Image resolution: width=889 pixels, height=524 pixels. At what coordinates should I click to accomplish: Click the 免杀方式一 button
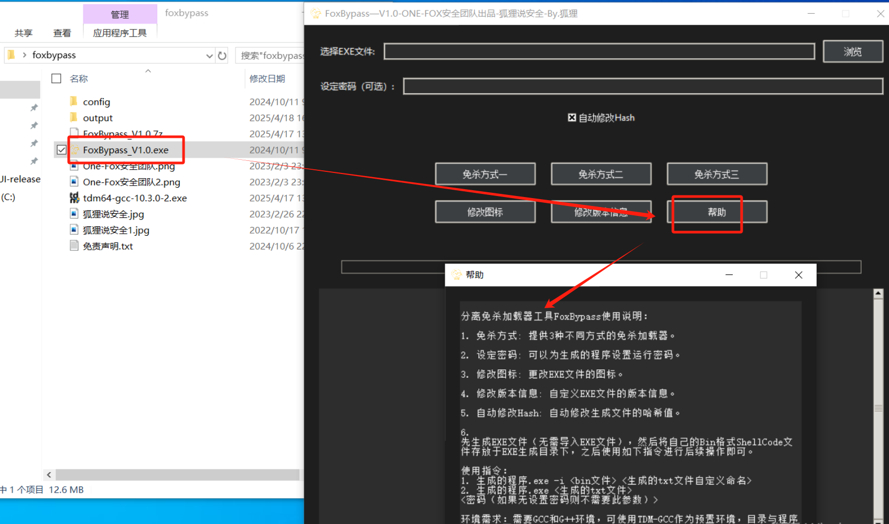tap(485, 174)
